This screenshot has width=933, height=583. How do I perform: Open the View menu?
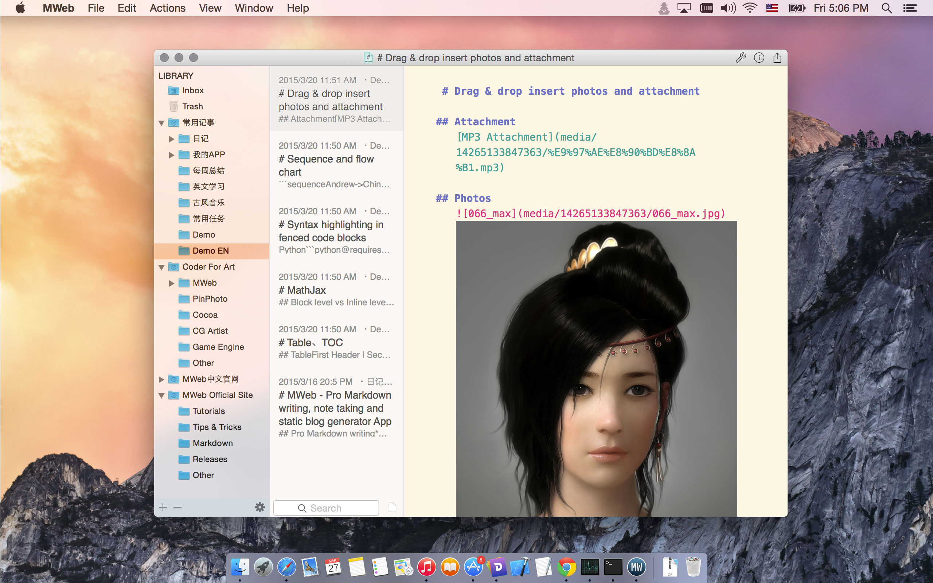click(x=210, y=8)
